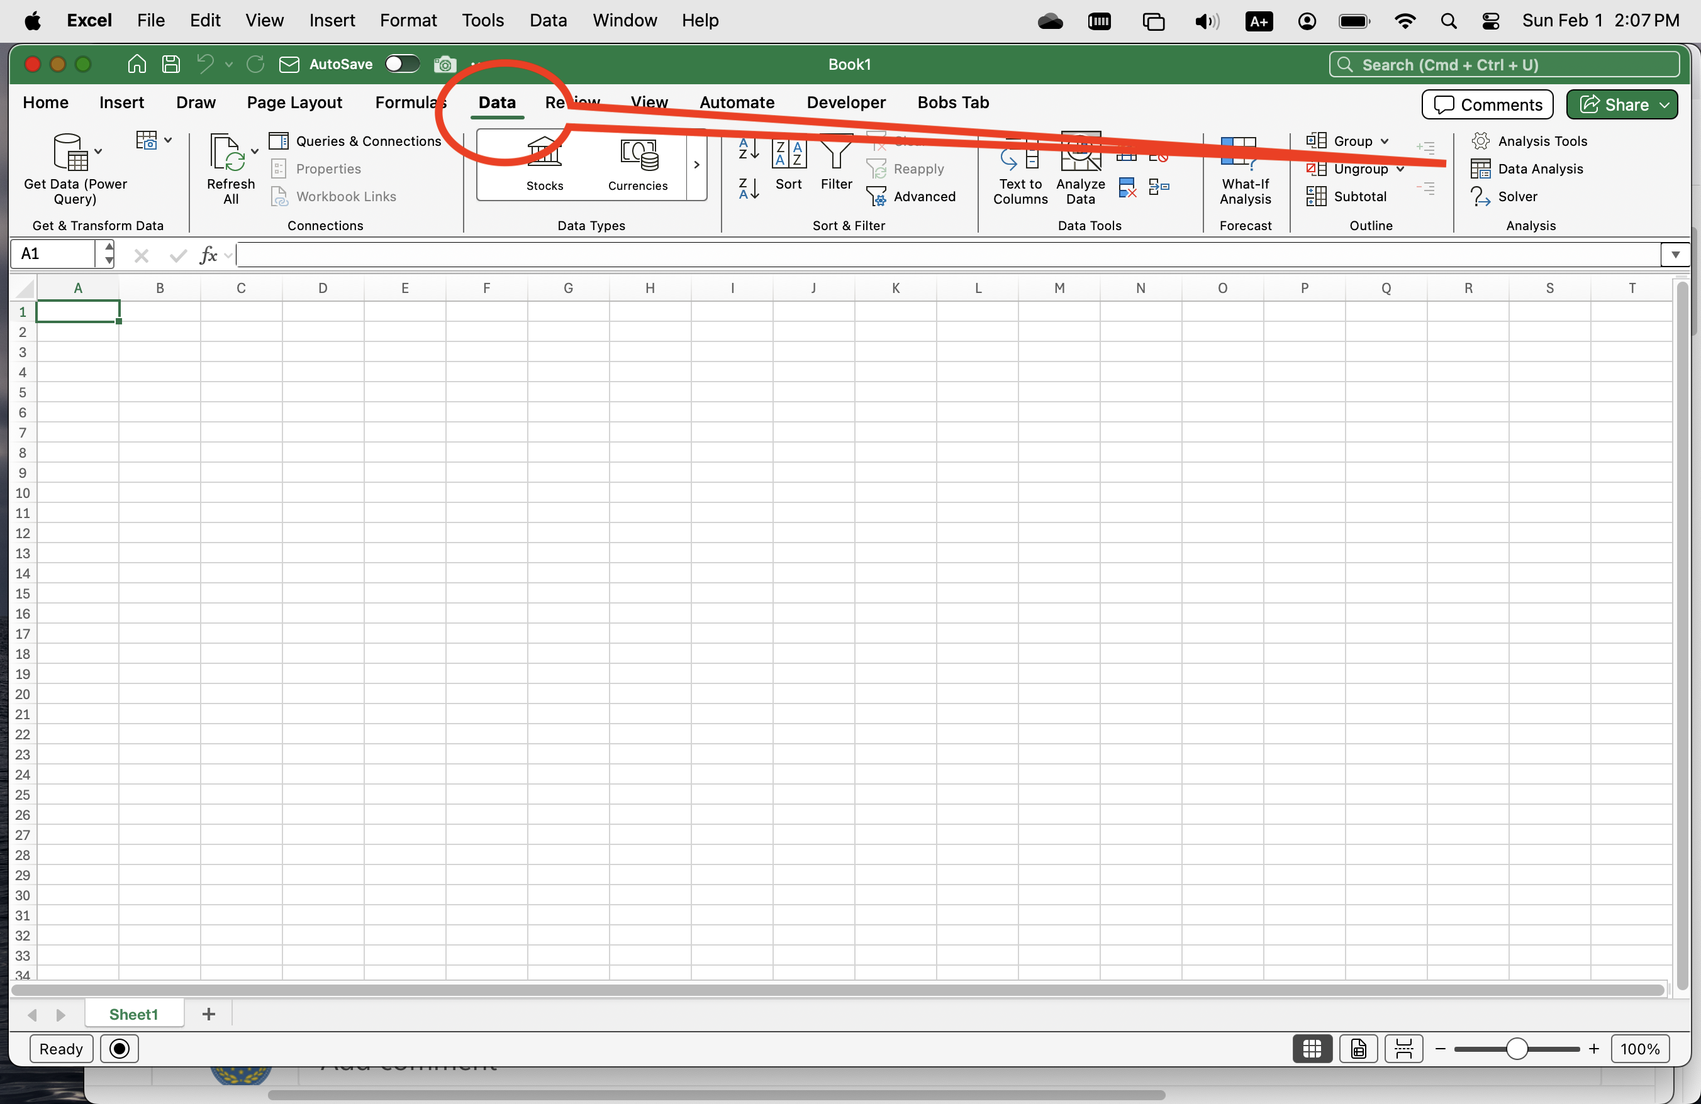
Task: Switch to the Page Layout ribbon tab
Action: click(x=294, y=103)
